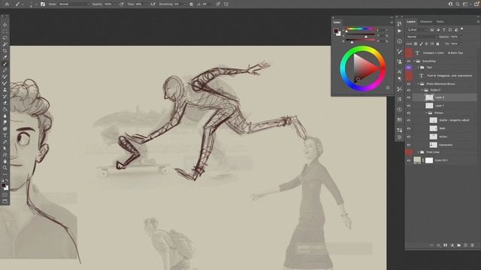Open Layers panel Fill percentage dropdown

click(461, 43)
